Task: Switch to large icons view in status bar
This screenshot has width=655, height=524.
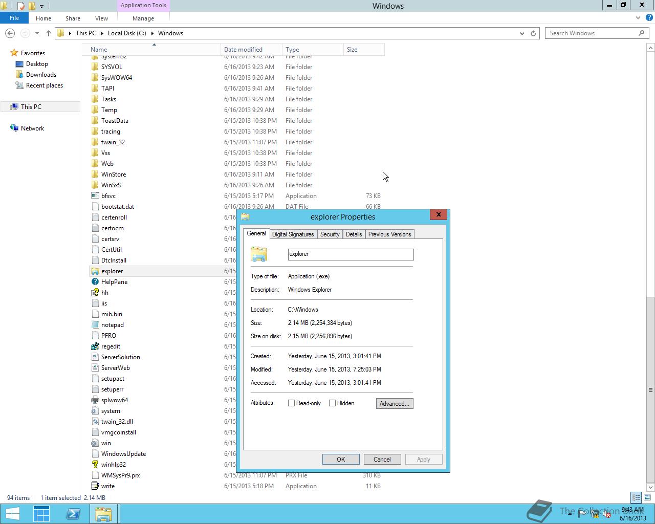Action: (x=647, y=497)
